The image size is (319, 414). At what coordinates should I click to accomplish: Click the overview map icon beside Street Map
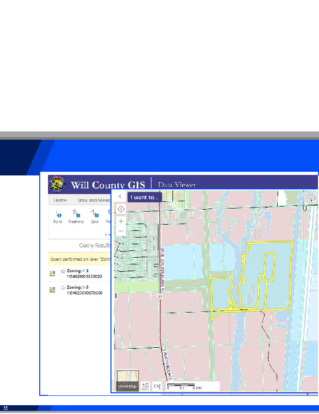click(146, 386)
